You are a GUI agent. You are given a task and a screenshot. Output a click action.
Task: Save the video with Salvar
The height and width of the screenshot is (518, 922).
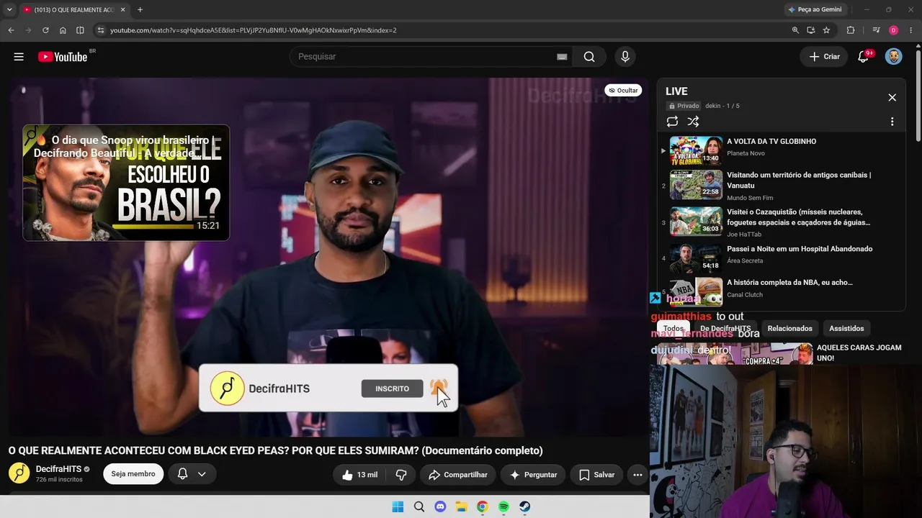click(597, 475)
